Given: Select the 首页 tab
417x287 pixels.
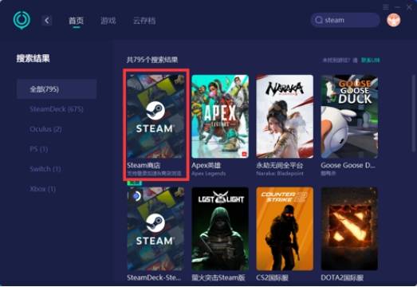Looking at the screenshot, I should click(76, 21).
